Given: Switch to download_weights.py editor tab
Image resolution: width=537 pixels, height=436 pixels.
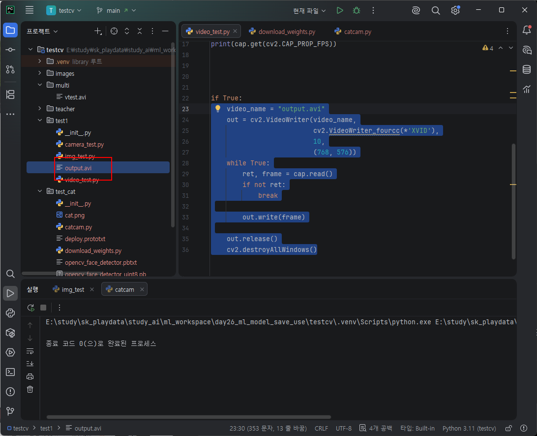Looking at the screenshot, I should coord(282,31).
